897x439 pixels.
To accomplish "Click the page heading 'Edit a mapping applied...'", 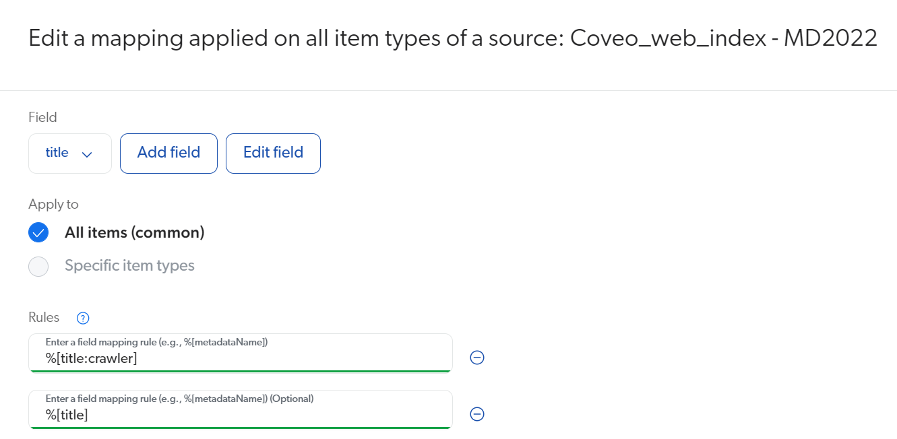I will (453, 38).
